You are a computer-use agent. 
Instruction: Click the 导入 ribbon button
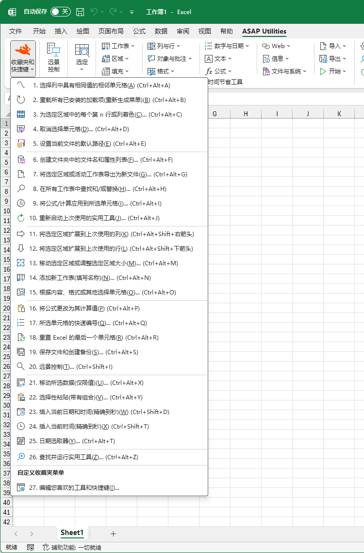click(333, 46)
